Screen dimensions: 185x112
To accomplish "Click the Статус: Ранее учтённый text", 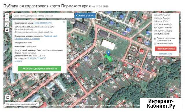I will pyautogui.click(x=25, y=53).
